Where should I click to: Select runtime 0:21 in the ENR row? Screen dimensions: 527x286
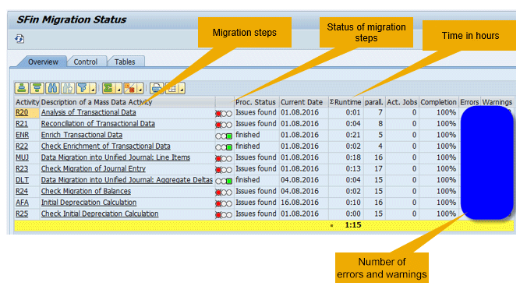point(353,135)
